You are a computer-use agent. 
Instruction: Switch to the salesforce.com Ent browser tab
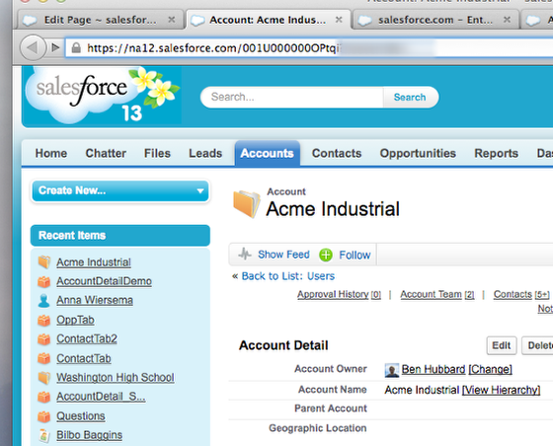[435, 20]
